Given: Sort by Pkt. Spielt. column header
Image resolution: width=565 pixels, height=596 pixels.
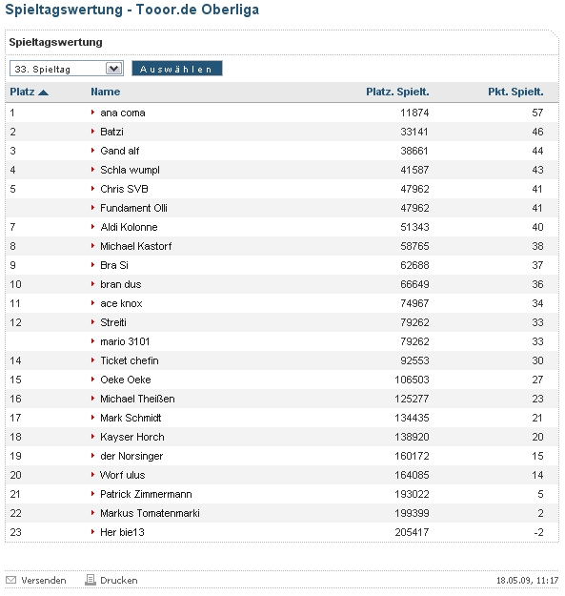Looking at the screenshot, I should click(515, 92).
